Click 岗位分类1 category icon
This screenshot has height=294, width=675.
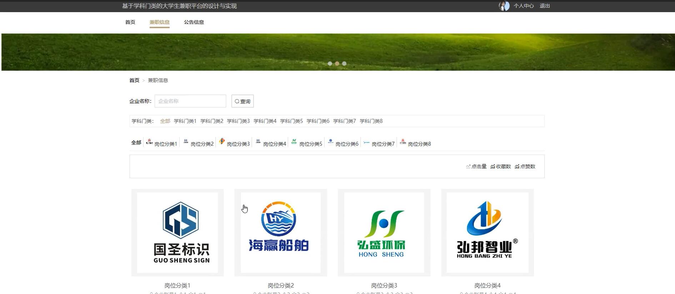click(x=149, y=142)
